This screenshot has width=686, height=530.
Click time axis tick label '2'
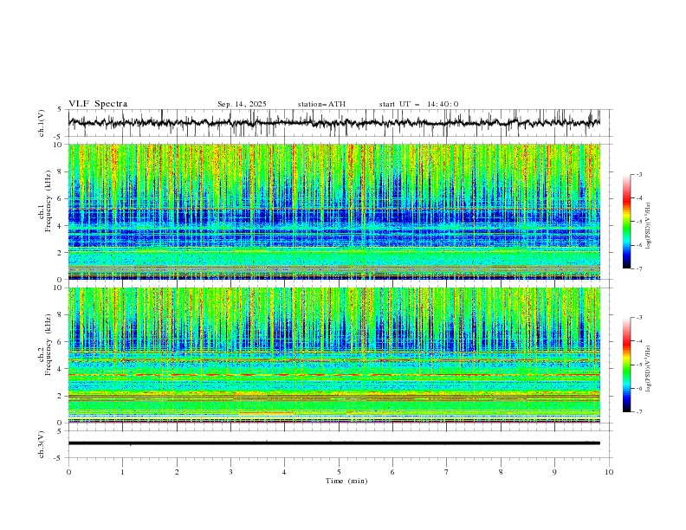coord(177,472)
